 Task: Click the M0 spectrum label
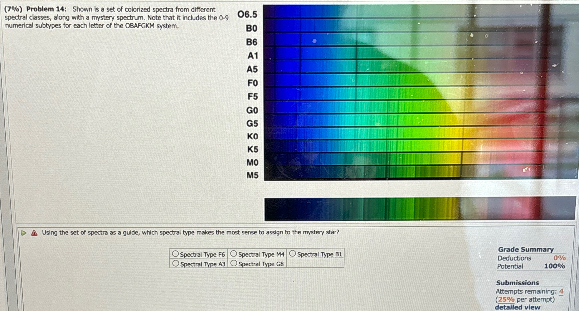tap(252, 162)
